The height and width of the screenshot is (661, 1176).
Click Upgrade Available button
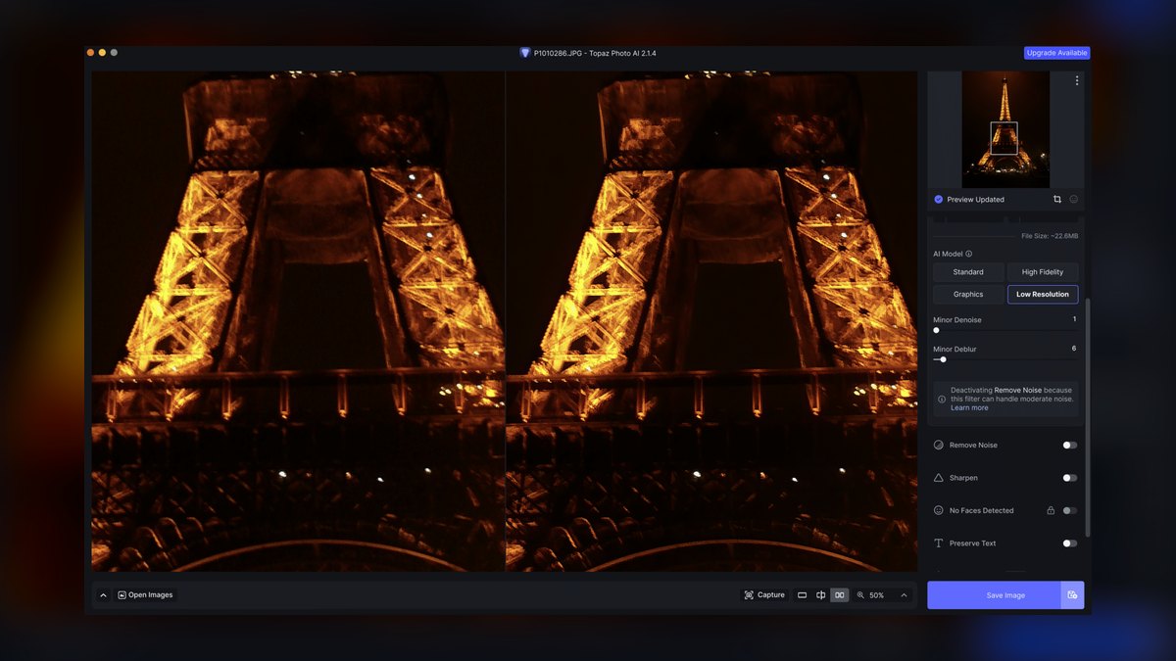(1056, 53)
